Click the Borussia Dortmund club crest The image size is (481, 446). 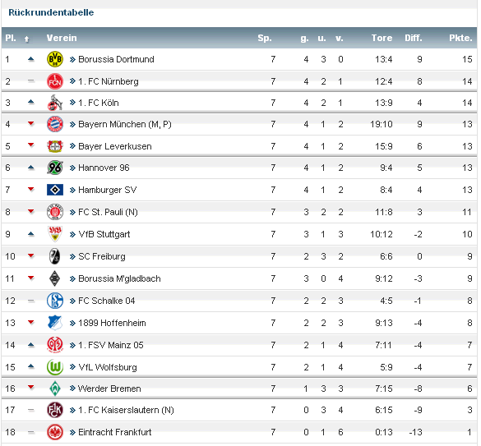click(x=55, y=59)
